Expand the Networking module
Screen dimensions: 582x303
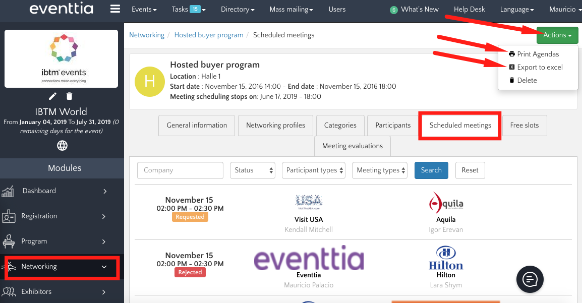coord(62,267)
